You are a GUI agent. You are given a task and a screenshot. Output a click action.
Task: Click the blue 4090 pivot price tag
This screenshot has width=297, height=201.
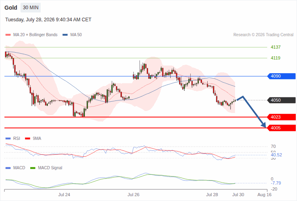[281, 76]
